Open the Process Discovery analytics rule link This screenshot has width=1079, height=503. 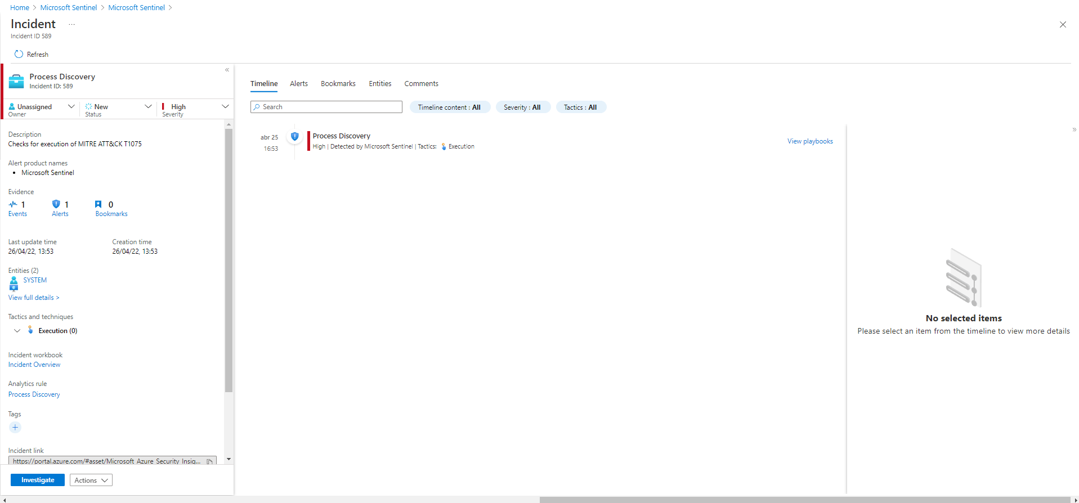pos(34,394)
